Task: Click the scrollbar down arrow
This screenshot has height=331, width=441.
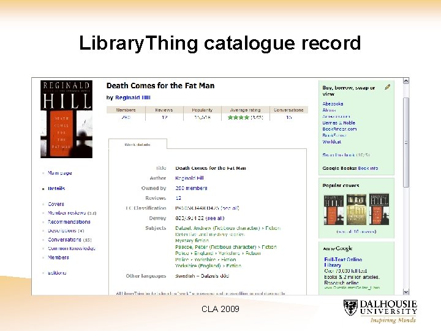Action: pyautogui.click(x=406, y=292)
